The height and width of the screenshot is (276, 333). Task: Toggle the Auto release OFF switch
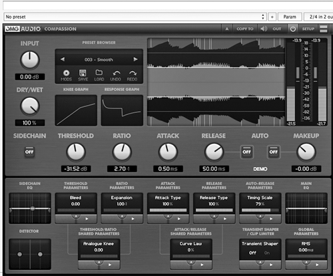point(246,152)
